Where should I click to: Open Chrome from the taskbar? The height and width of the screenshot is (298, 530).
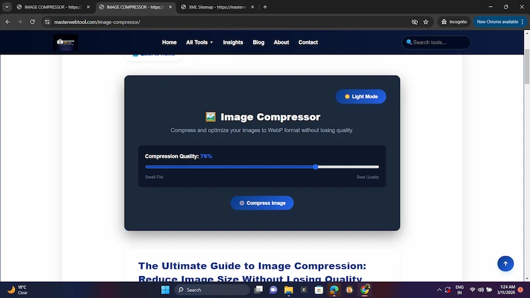click(x=365, y=290)
